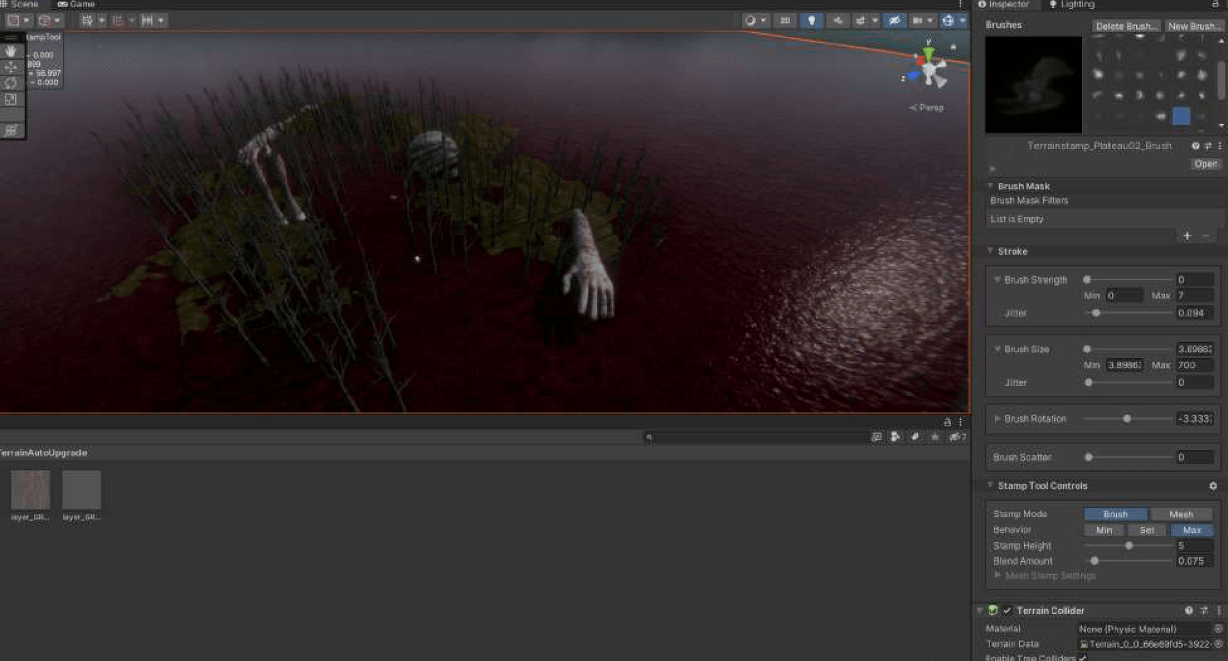Select the Scale tool in scene toolbar

11,99
